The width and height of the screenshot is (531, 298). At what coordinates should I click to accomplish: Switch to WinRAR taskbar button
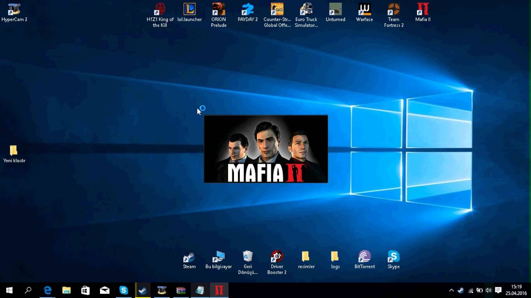click(181, 290)
